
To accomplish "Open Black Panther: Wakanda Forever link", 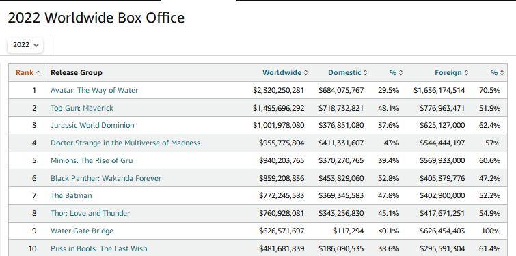I will tap(106, 178).
